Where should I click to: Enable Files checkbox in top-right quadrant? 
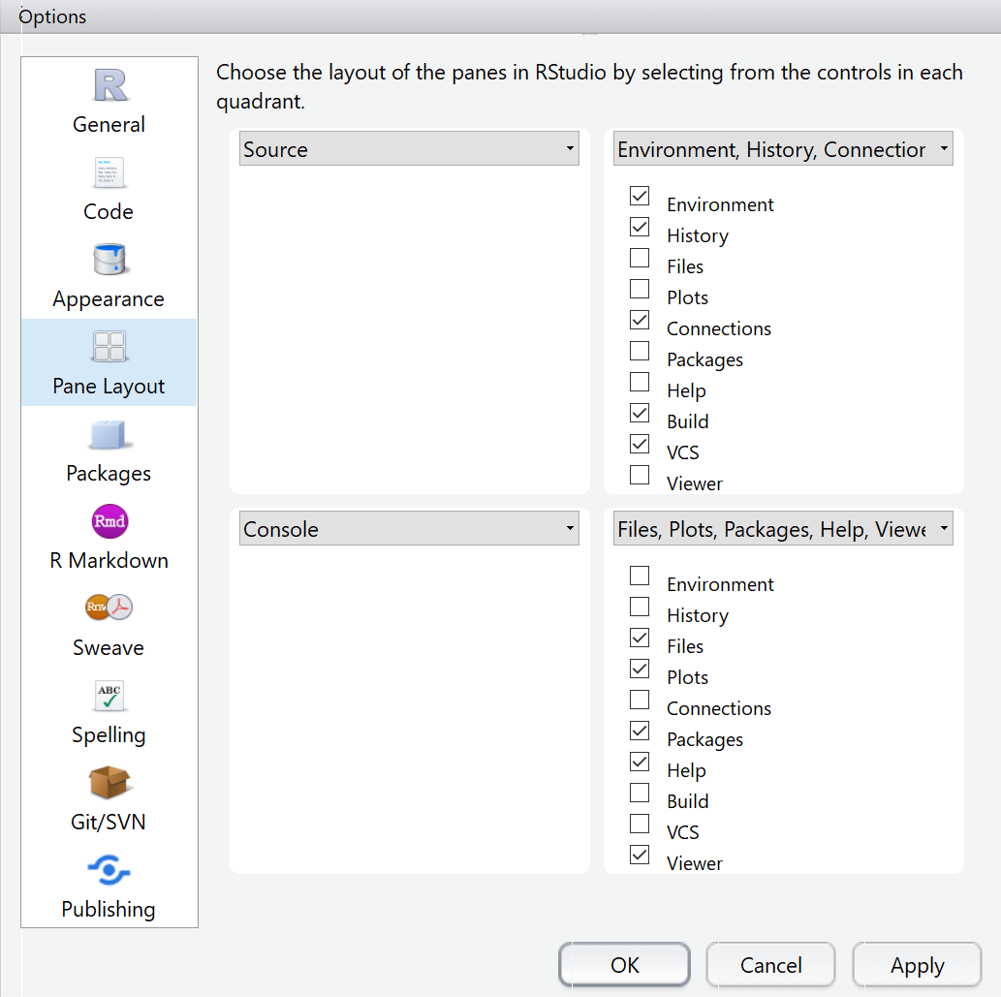tap(639, 258)
